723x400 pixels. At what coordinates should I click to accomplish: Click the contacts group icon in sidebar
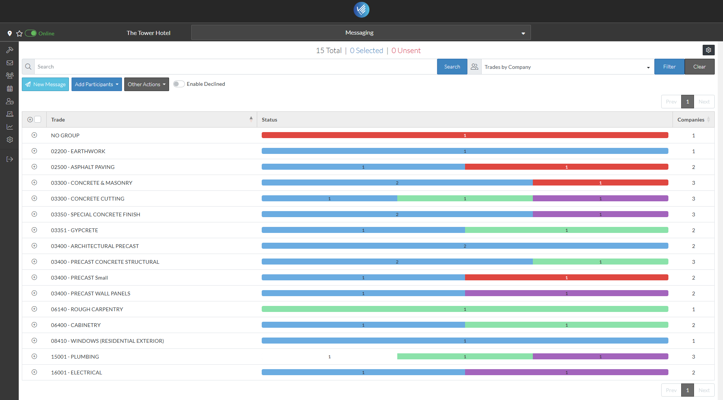9,76
